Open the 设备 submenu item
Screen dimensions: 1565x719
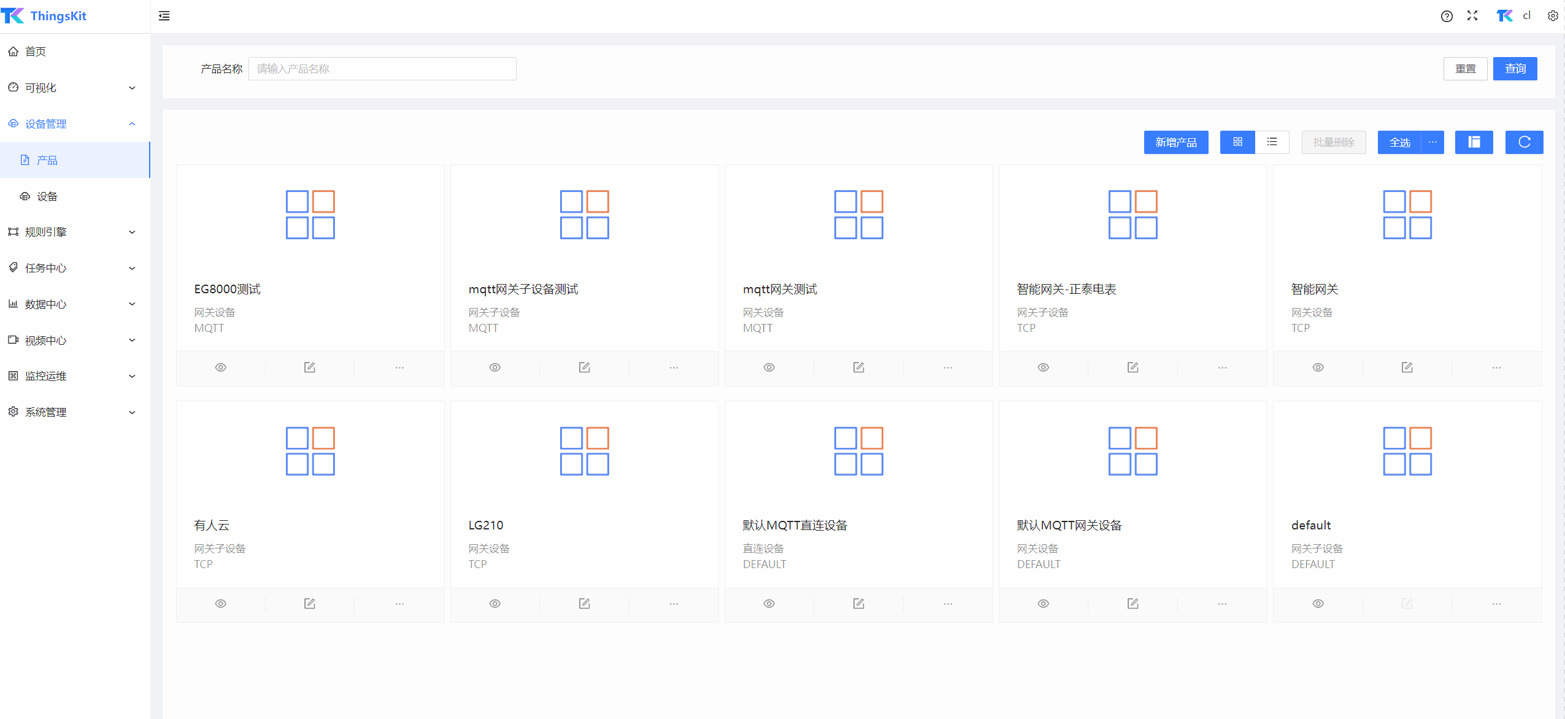click(x=47, y=196)
